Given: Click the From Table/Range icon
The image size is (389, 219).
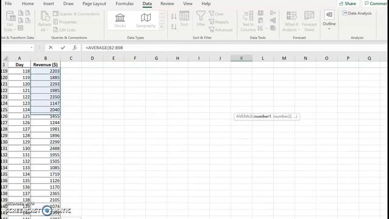Looking at the screenshot, I should point(21,29).
